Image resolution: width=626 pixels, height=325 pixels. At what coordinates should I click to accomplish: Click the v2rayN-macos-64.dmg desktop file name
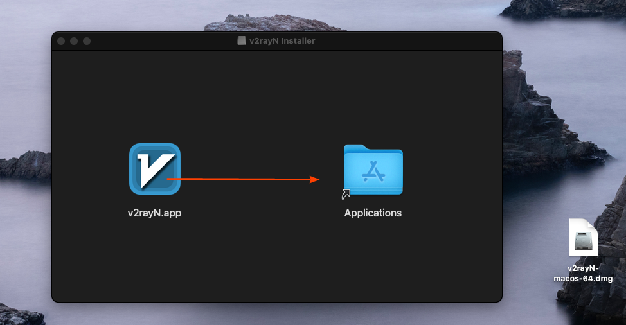pyautogui.click(x=583, y=273)
